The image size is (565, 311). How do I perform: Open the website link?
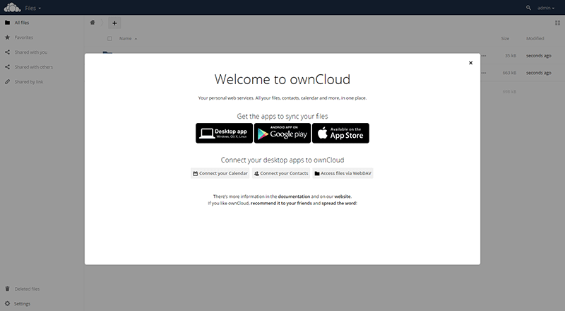tap(343, 196)
